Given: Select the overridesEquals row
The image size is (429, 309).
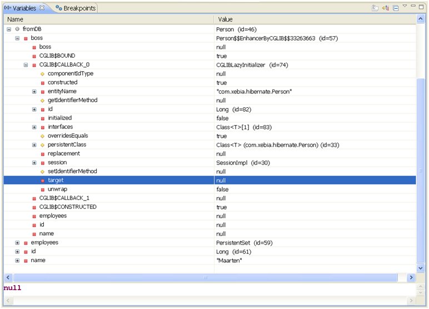Looking at the screenshot, I should pos(210,136).
